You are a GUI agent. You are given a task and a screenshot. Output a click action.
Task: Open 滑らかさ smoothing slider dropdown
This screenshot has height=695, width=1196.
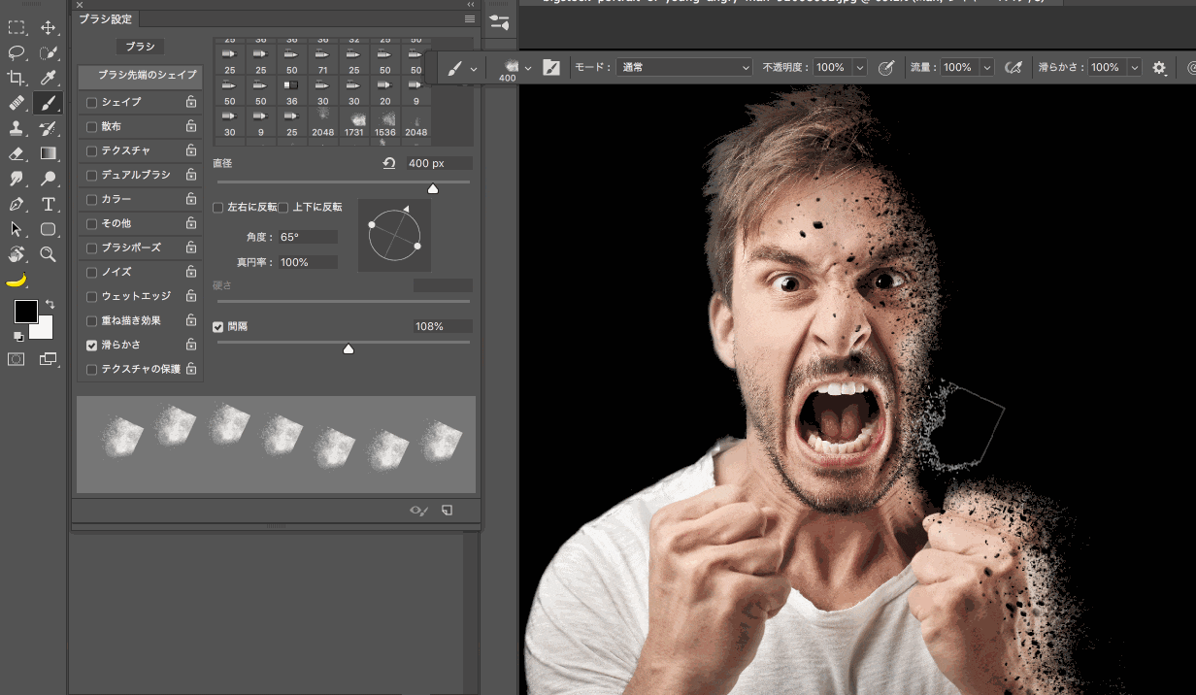tap(1133, 68)
